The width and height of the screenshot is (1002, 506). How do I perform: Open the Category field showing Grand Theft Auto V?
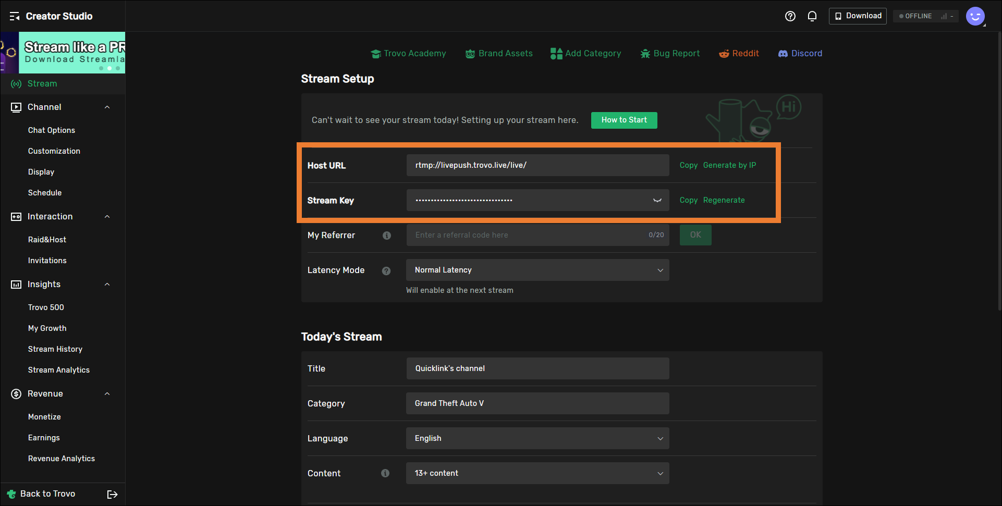[537, 403]
